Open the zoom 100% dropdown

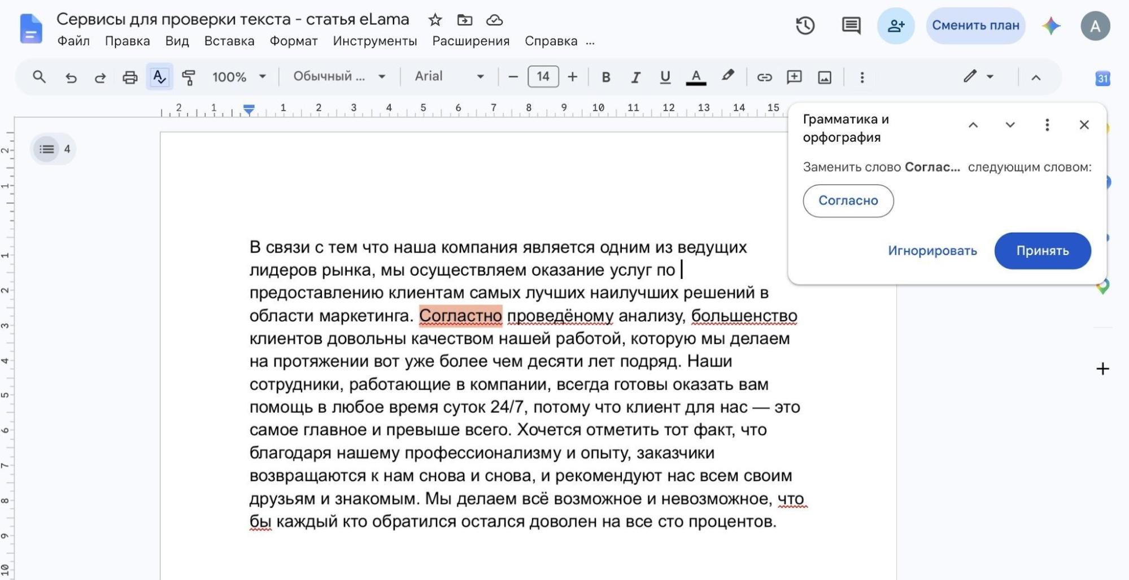[239, 77]
